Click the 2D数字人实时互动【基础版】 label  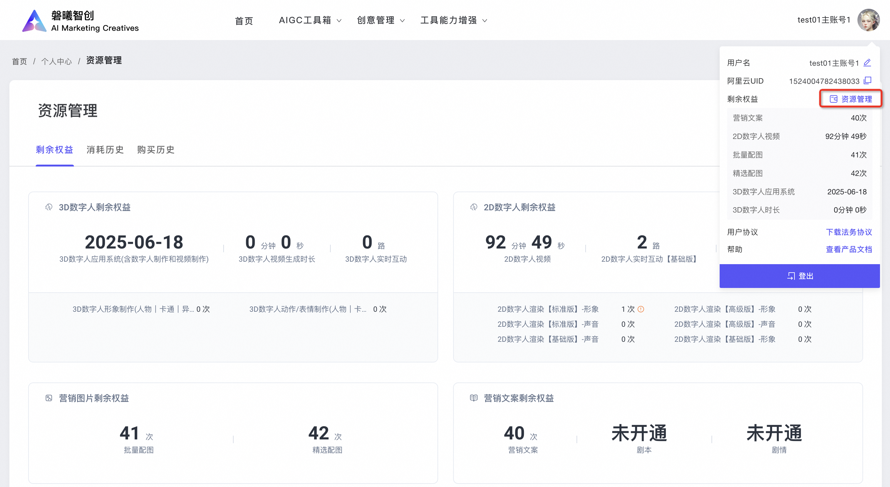pos(650,259)
